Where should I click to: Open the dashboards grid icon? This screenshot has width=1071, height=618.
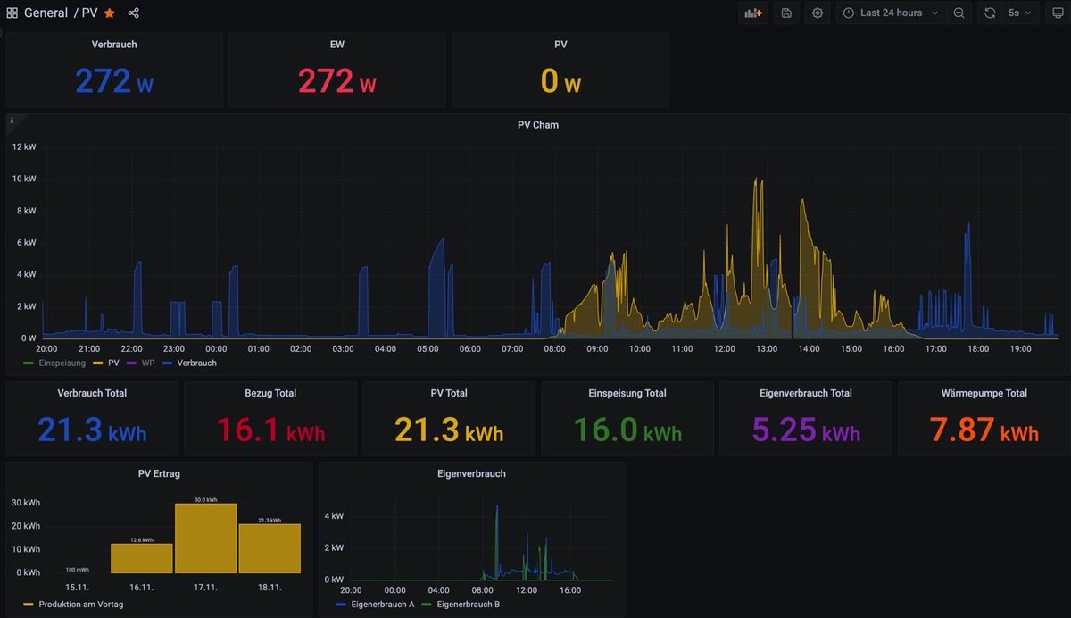[x=12, y=13]
